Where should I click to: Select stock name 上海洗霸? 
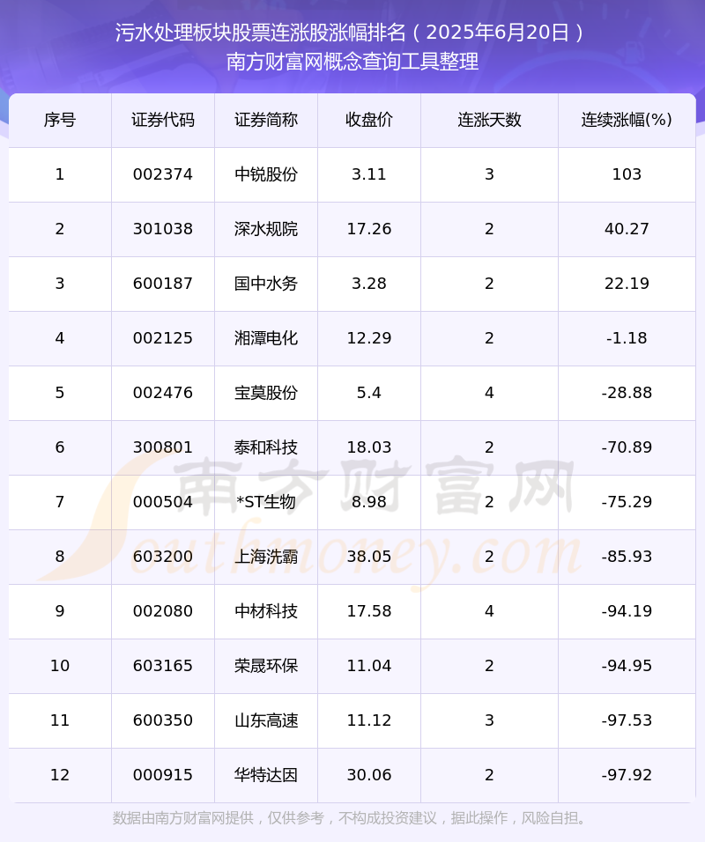(266, 557)
